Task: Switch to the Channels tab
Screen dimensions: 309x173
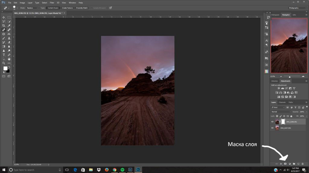Action: [282, 102]
